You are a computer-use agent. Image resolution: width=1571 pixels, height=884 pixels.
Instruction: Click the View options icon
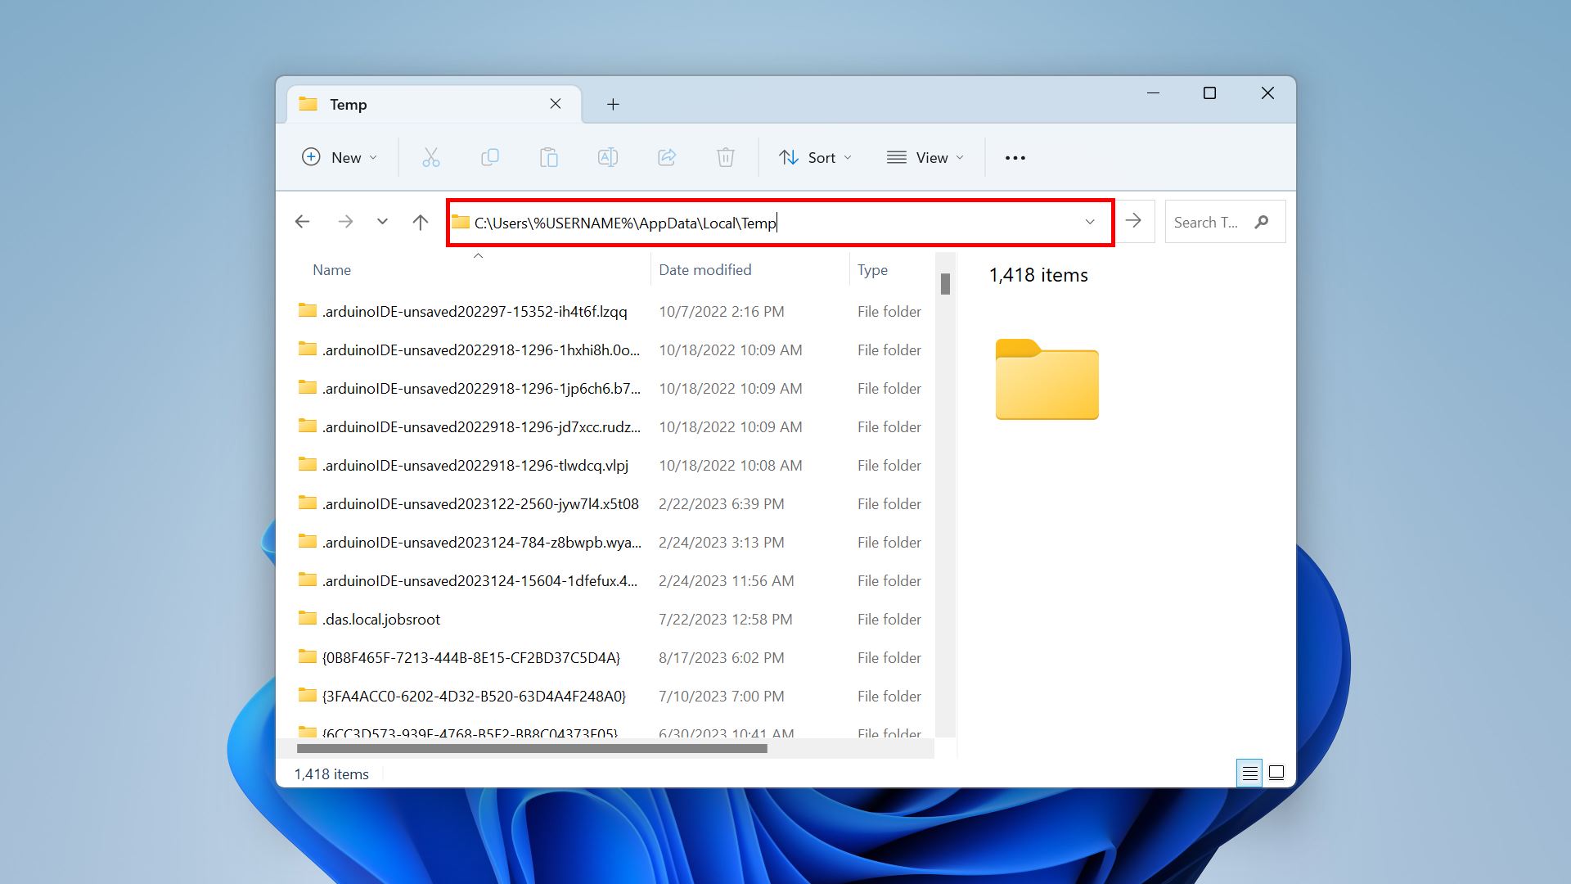click(924, 156)
